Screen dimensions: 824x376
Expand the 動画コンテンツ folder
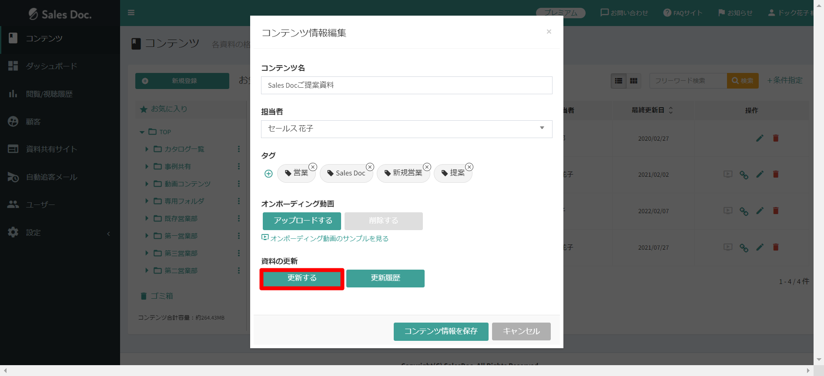pos(147,184)
